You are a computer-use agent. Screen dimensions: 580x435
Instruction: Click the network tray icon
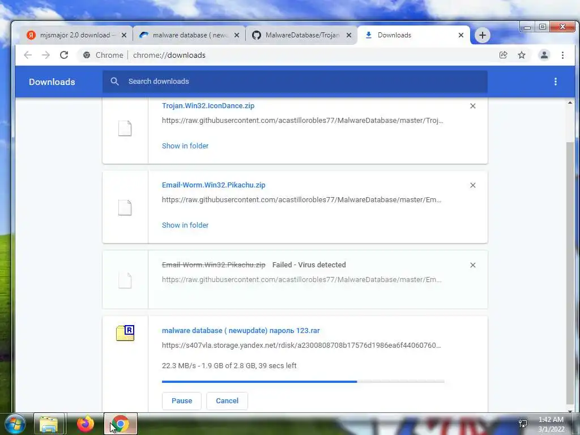(523, 424)
